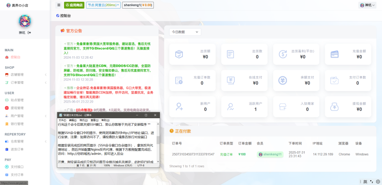Click Notepad scrollbar down arrow
Viewport: 382px width, 185px height.
158,162
